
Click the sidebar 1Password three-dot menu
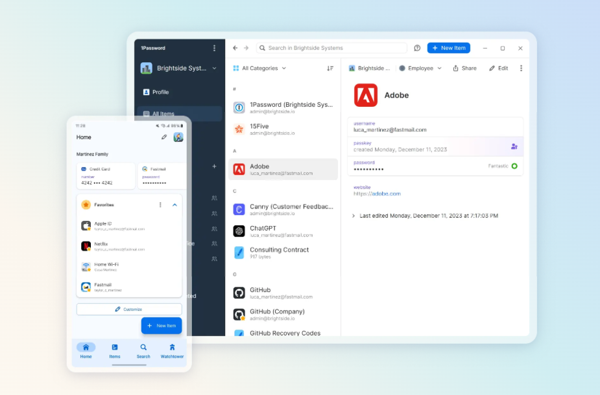coord(215,48)
